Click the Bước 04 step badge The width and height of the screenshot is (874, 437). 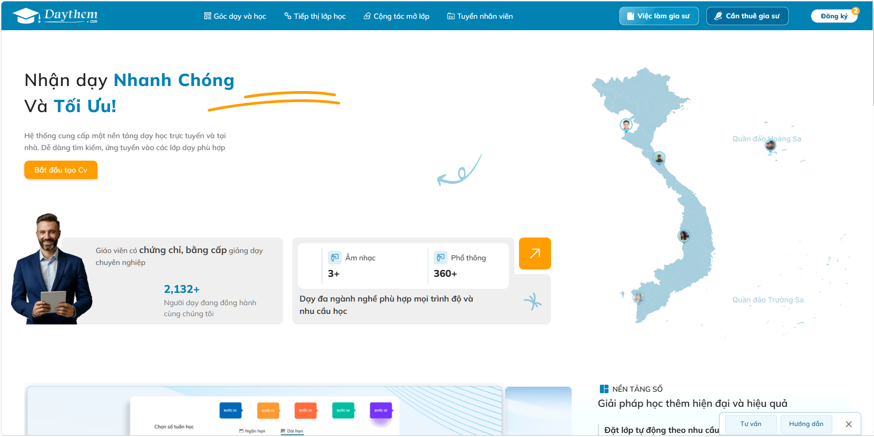343,410
